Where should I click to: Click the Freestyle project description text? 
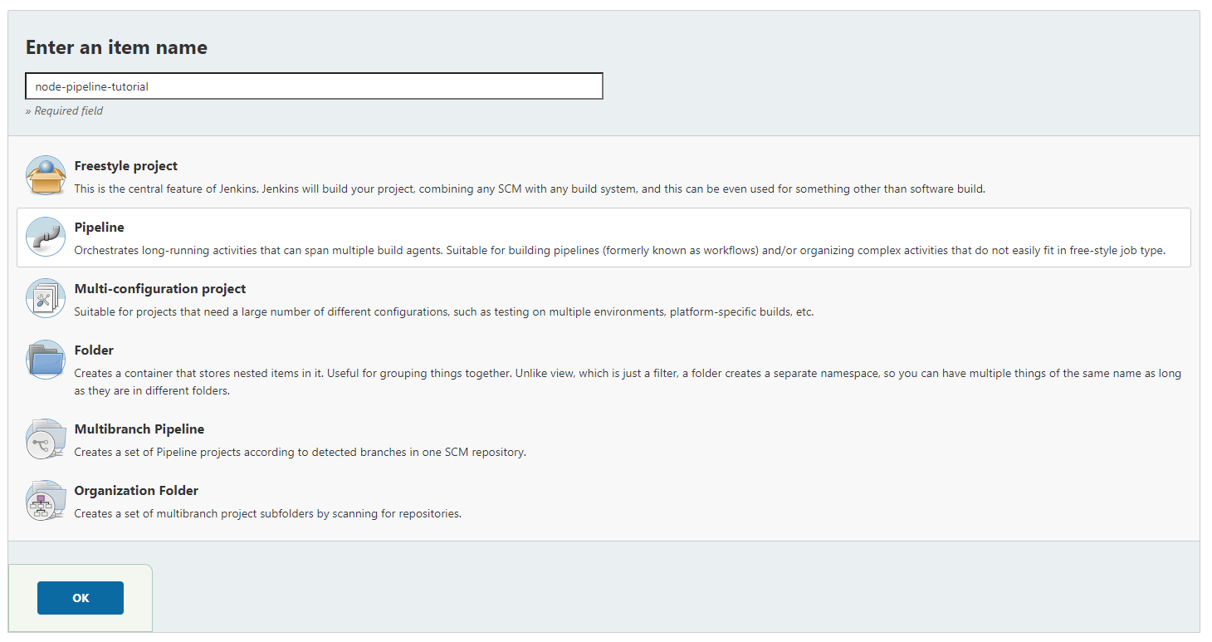pyautogui.click(x=529, y=189)
